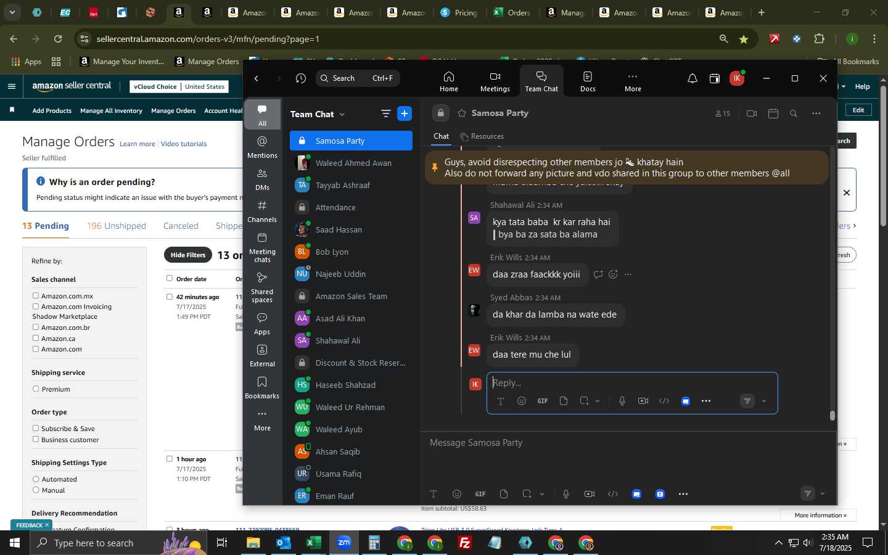Open Excel from Windows taskbar
The width and height of the screenshot is (888, 555).
[x=314, y=543]
